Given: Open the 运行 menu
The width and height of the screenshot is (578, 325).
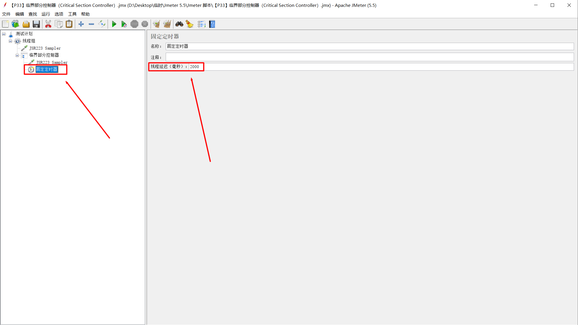Looking at the screenshot, I should point(46,14).
